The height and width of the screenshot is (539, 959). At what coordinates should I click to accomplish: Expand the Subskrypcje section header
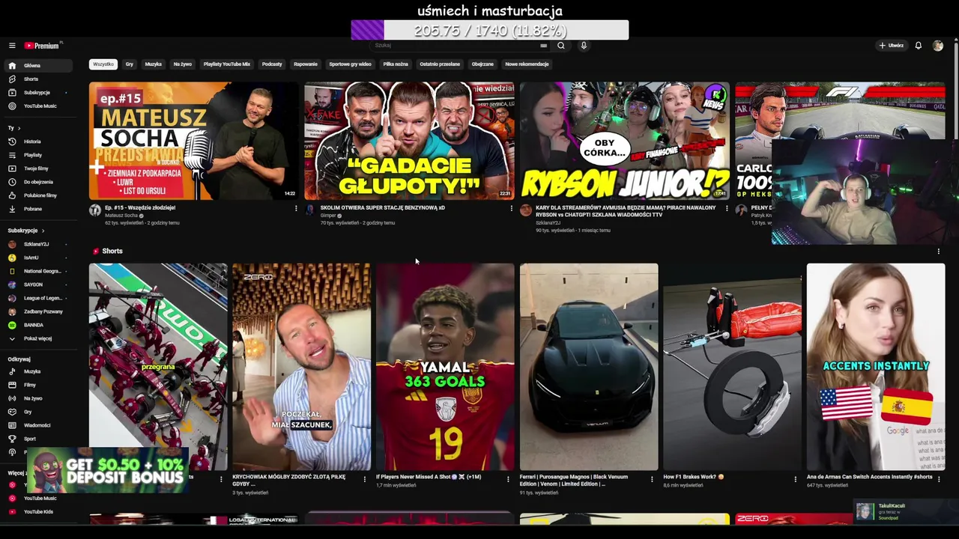tap(26, 231)
